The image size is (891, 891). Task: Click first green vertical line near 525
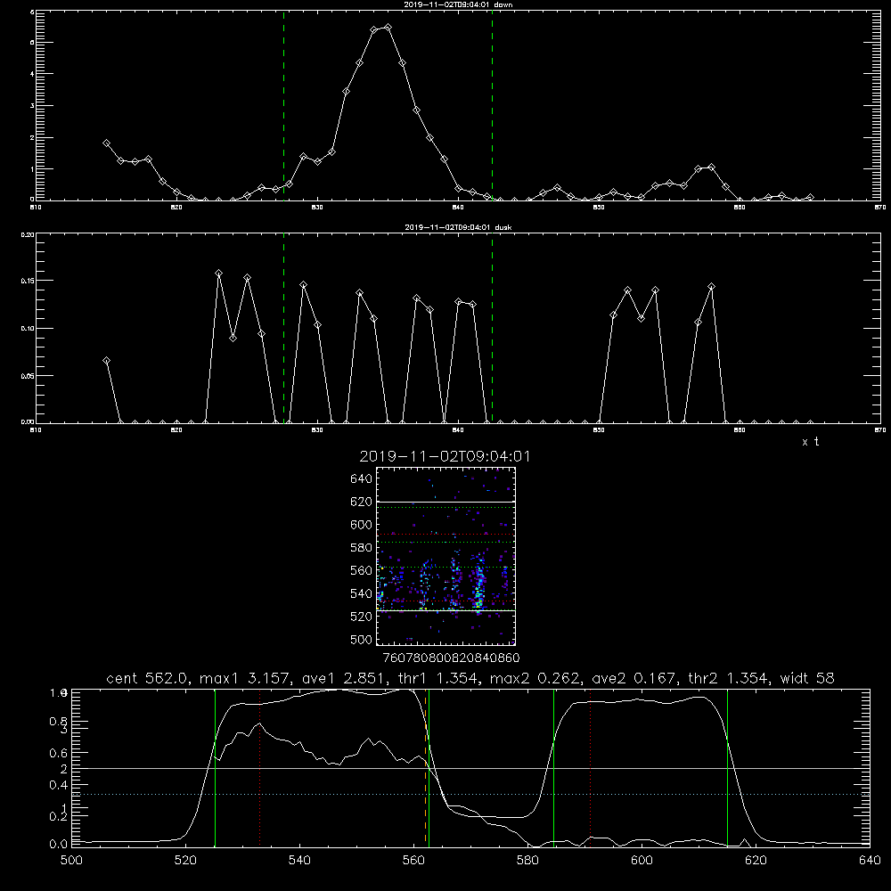pos(215,768)
